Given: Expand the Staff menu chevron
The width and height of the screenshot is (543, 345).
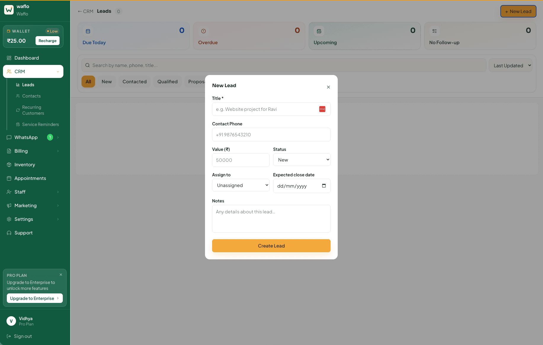Looking at the screenshot, I should (x=58, y=192).
